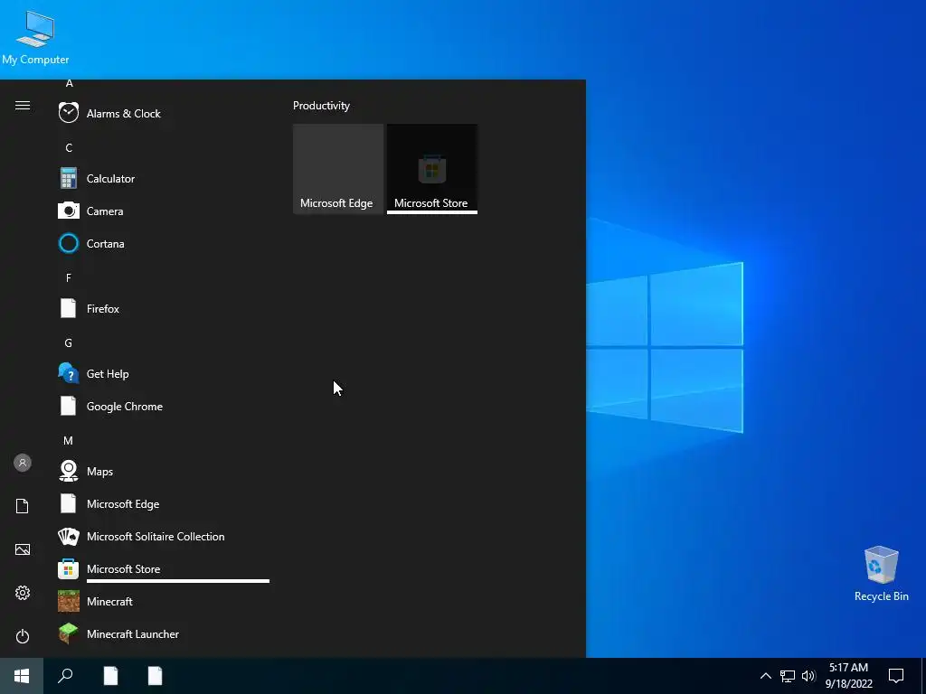
Task: Open the Action Center notifications icon
Action: point(896,676)
